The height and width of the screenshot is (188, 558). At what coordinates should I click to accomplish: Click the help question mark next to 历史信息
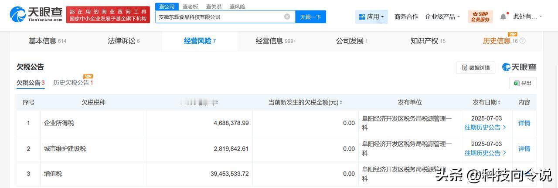pyautogui.click(x=522, y=41)
